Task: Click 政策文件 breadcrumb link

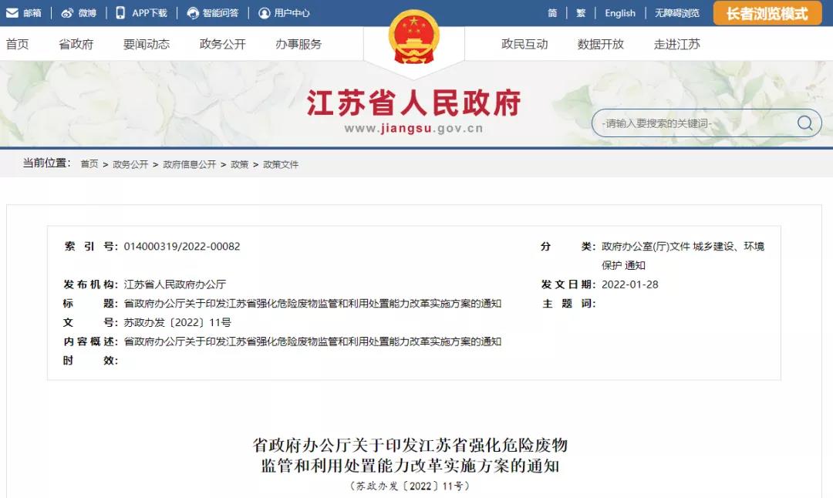Action: click(281, 164)
